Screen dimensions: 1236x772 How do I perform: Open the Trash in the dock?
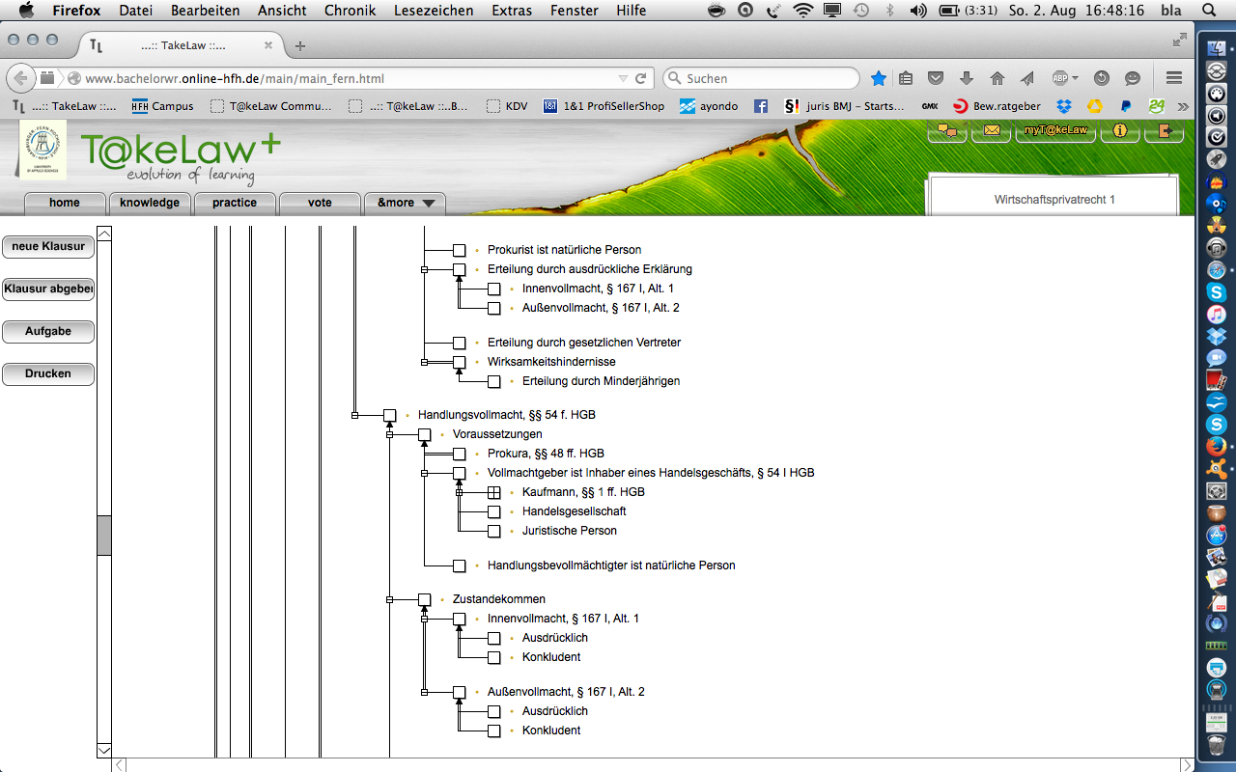click(1217, 746)
